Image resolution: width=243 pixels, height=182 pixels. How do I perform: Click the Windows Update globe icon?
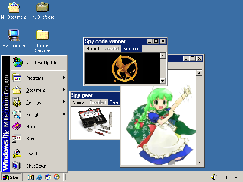pos(17,62)
